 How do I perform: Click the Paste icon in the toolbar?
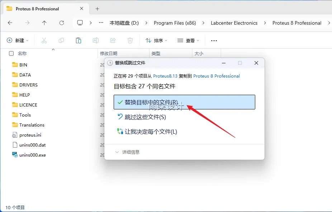pos(79,40)
